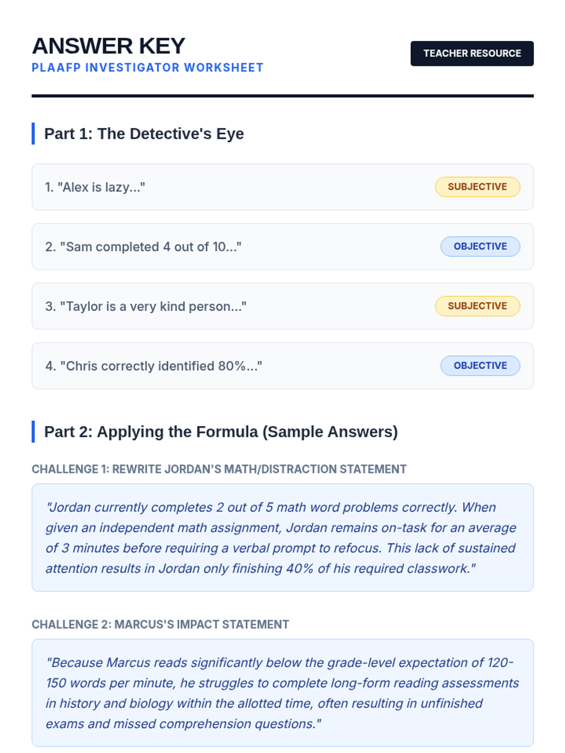Click the OBJECTIVE badge beside the Chris statement

click(x=480, y=366)
